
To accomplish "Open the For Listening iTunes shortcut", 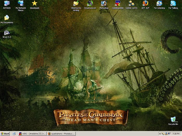I will [159, 4].
